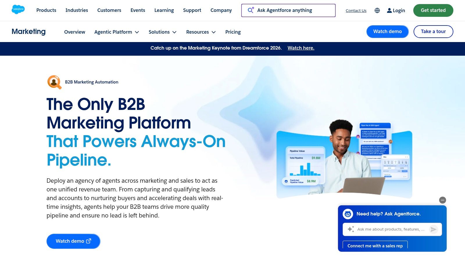Focus the Ask Agentforce anything search field
The height and width of the screenshot is (261, 465).
pyautogui.click(x=288, y=10)
